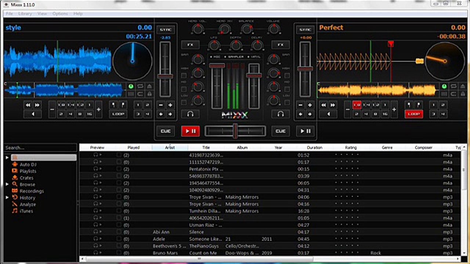The height and width of the screenshot is (264, 470).
Task: Open the Help menu
Action: point(78,14)
